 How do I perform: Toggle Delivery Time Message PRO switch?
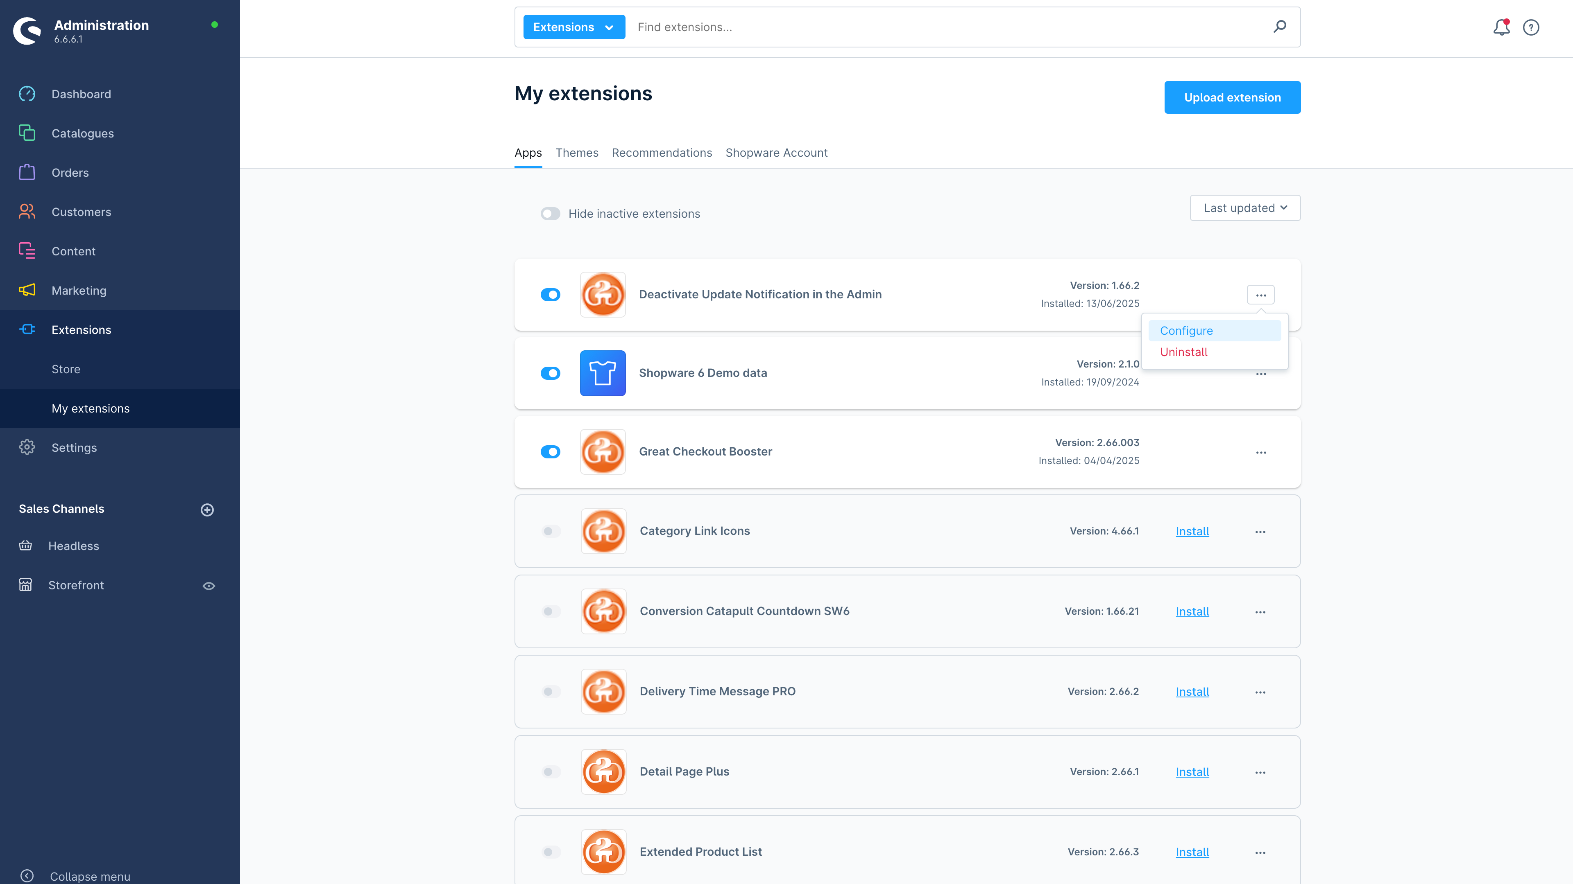point(551,692)
